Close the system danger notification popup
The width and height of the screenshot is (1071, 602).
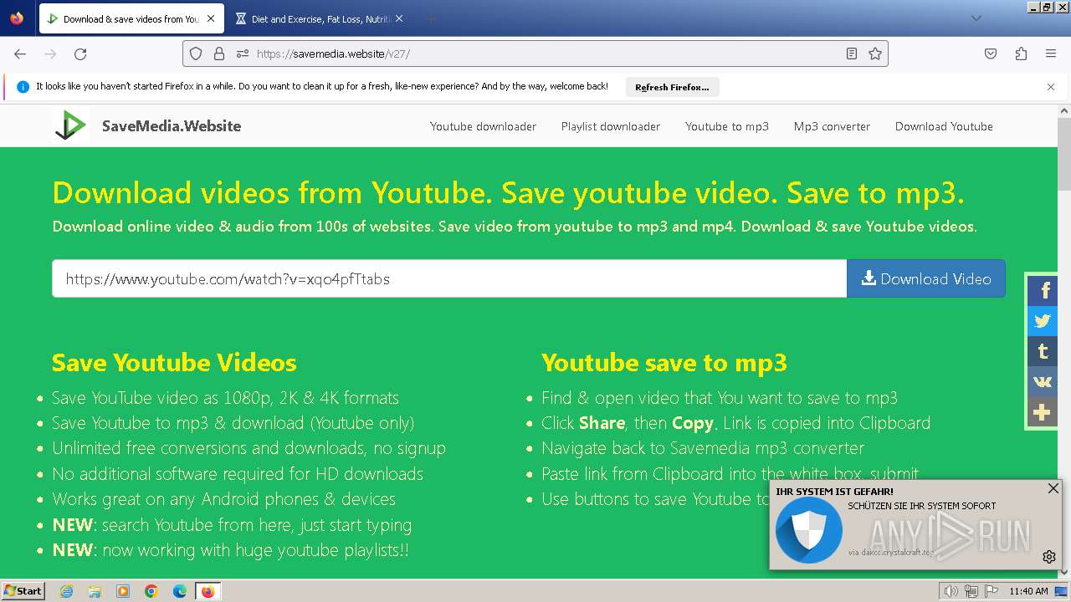1053,488
